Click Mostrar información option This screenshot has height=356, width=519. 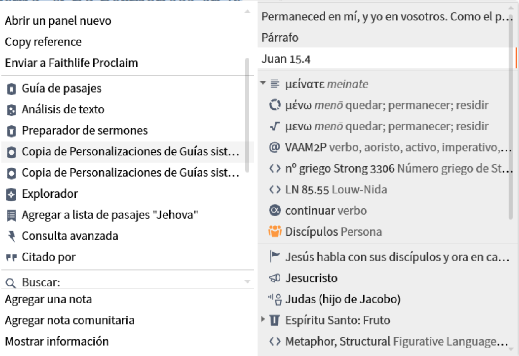click(x=57, y=341)
